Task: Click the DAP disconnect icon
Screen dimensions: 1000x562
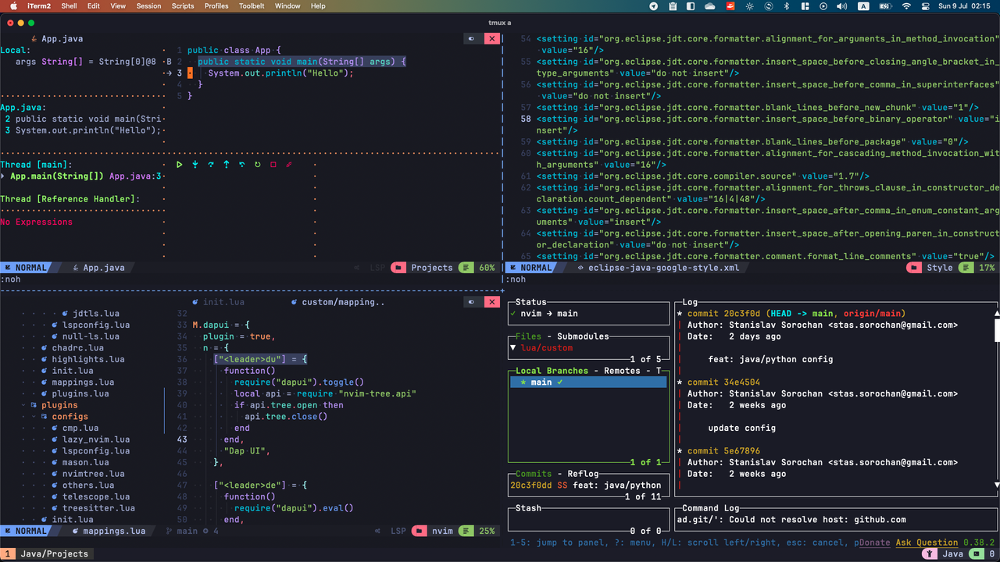Action: pyautogui.click(x=289, y=165)
